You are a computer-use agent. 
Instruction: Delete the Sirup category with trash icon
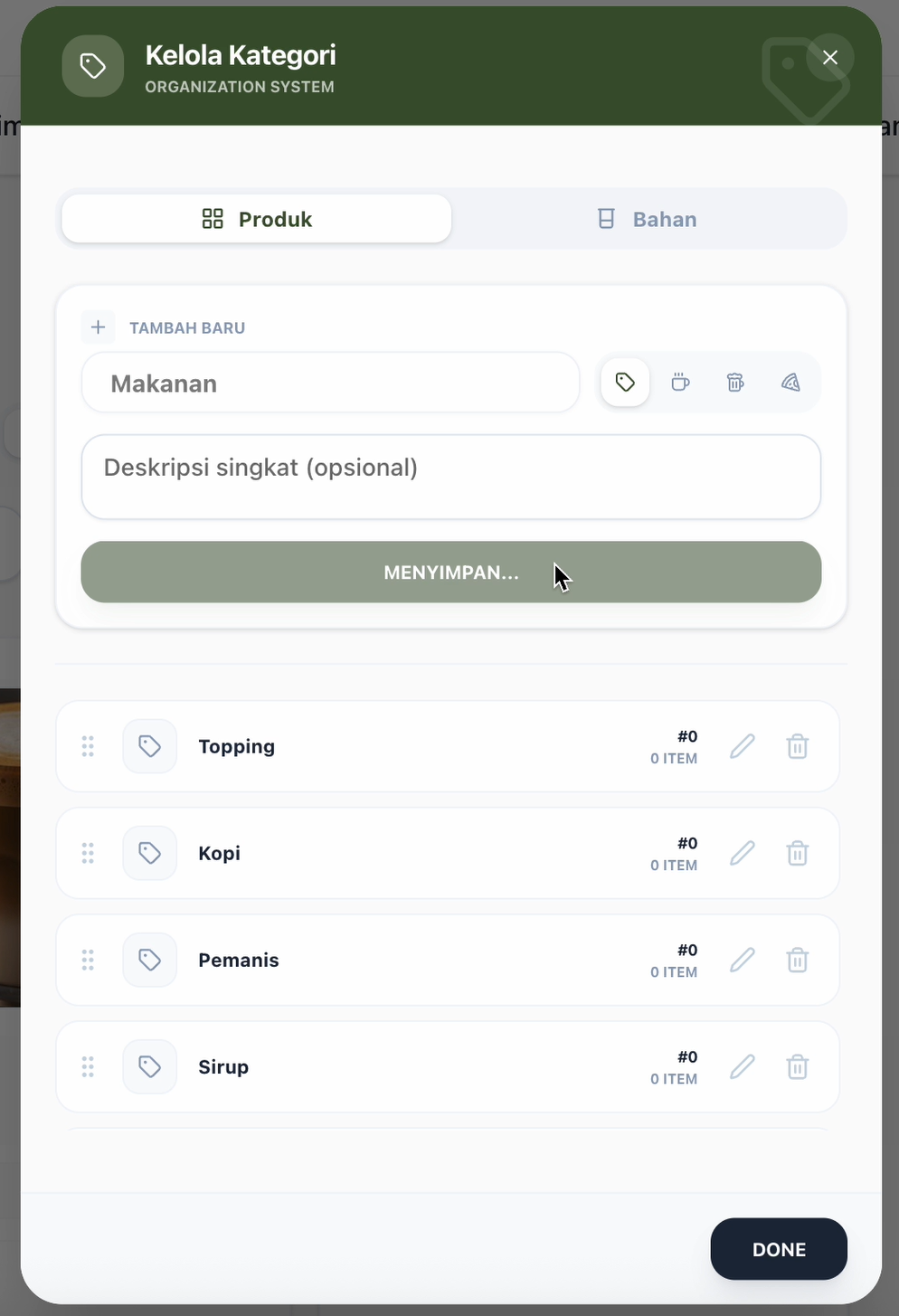[797, 1066]
